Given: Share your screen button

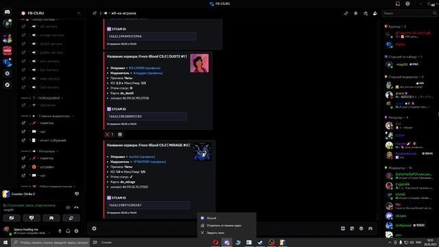Looking at the screenshot, I should 32,218.
